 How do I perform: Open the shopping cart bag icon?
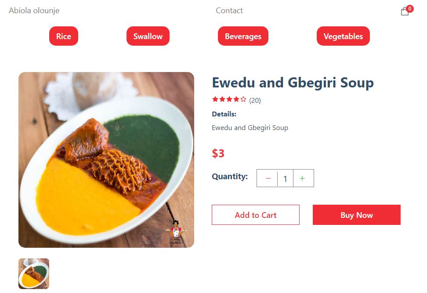coord(404,12)
